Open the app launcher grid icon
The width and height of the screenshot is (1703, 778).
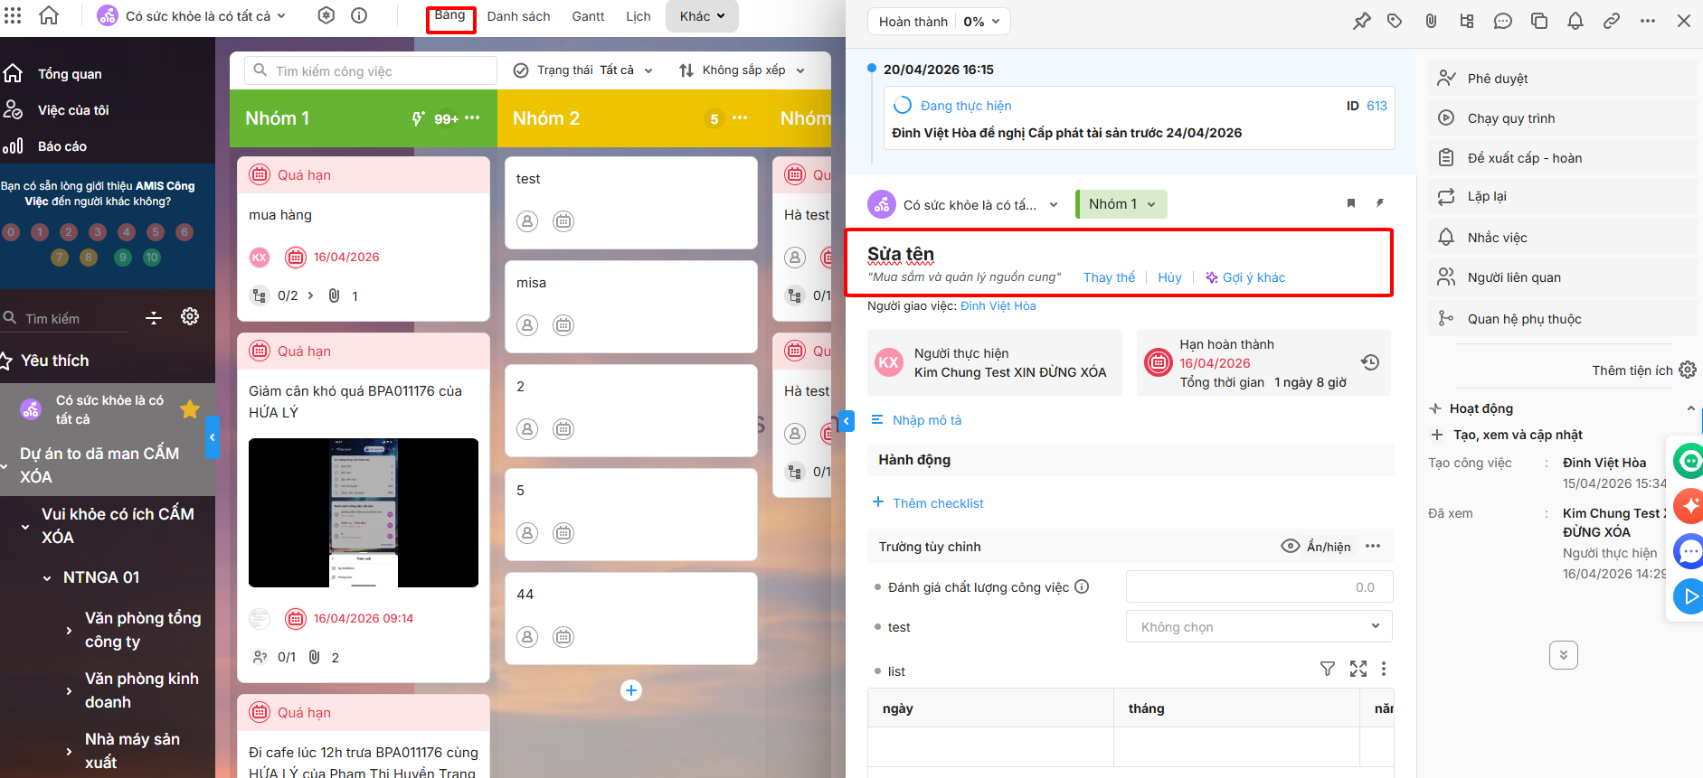(13, 15)
